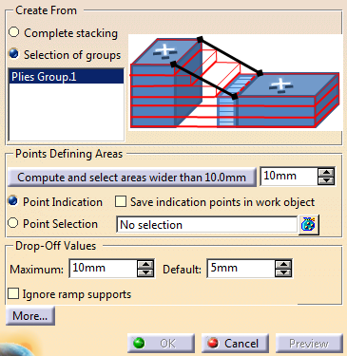The image size is (347, 356).
Task: Click Compute and select areas wider than 10.0mm
Action: [131, 178]
